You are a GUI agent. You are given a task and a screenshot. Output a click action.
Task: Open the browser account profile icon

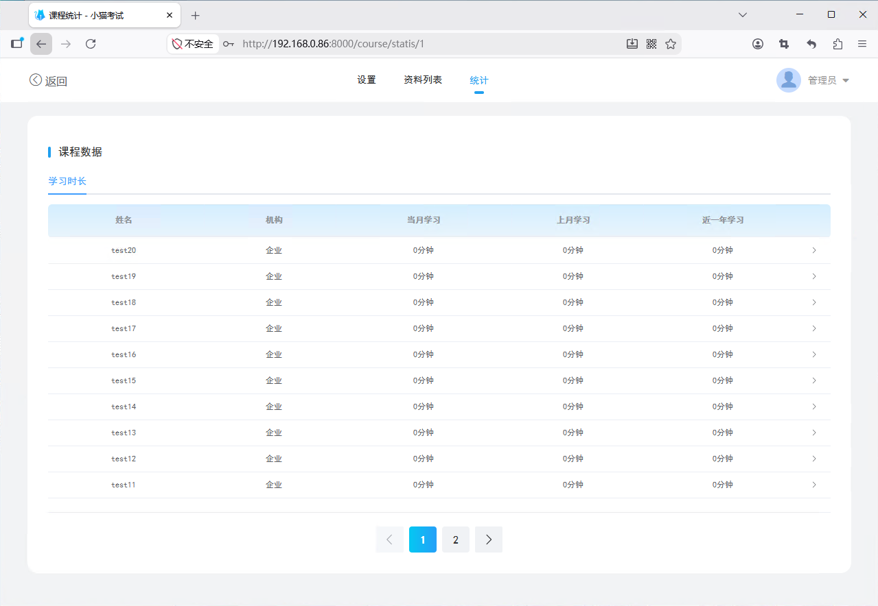[x=758, y=44]
